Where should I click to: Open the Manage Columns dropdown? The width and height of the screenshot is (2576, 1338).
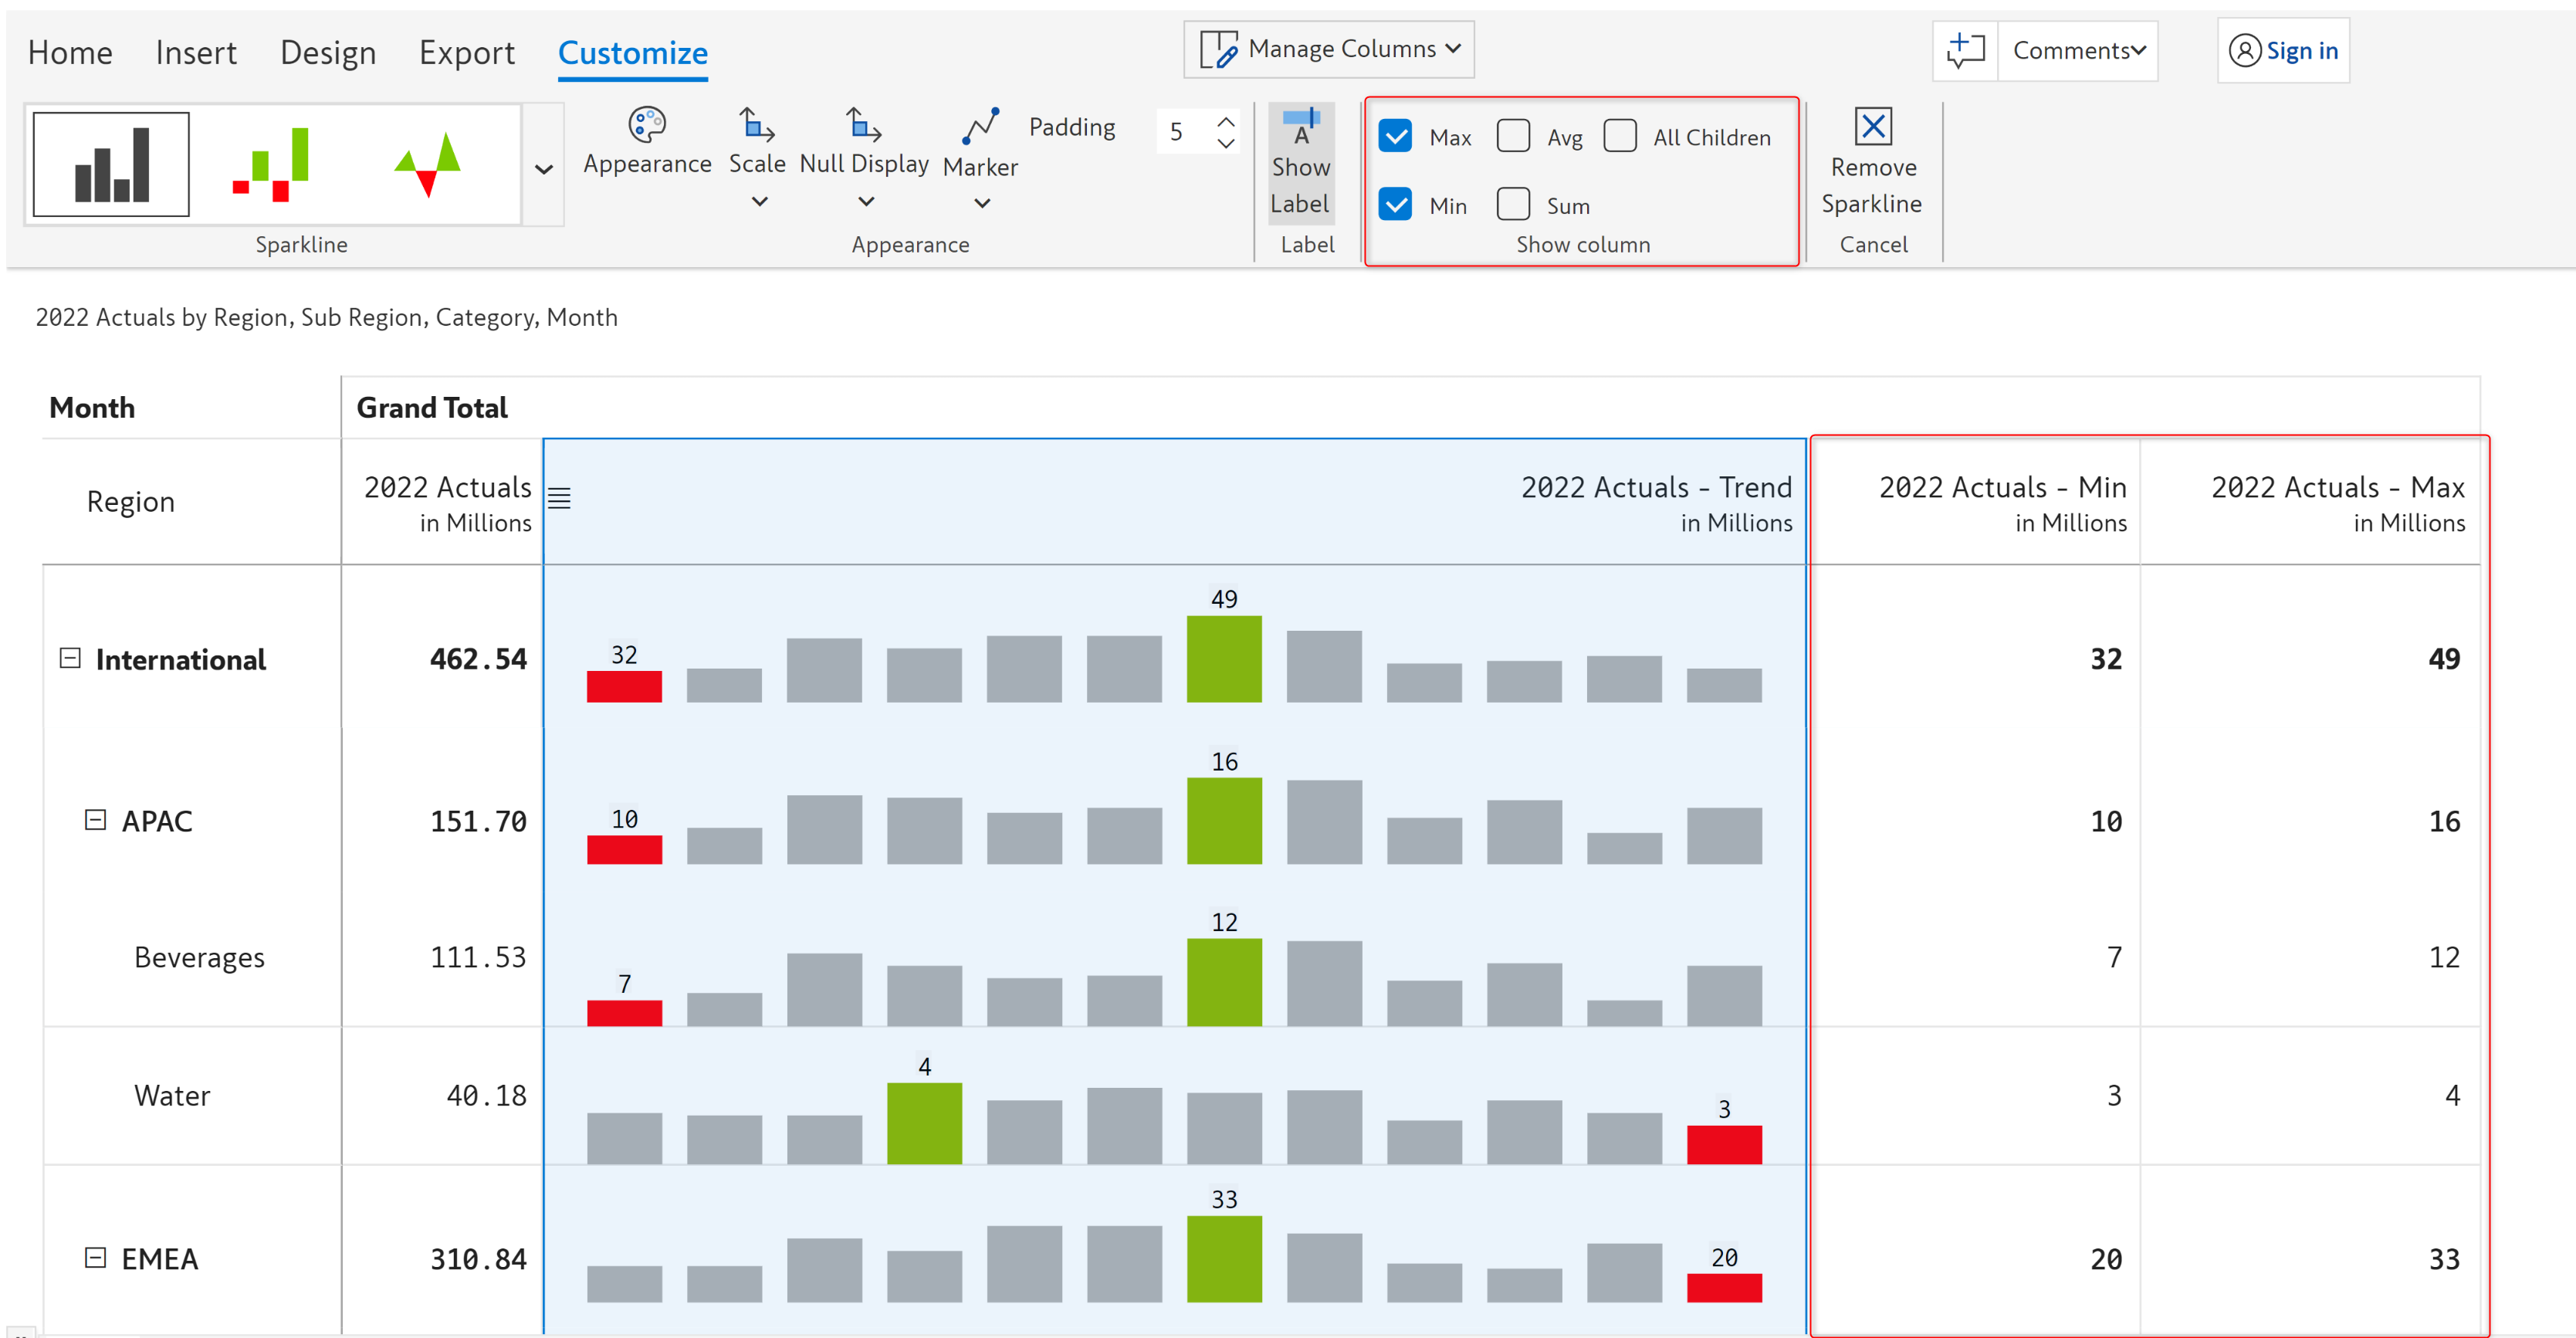(1329, 49)
